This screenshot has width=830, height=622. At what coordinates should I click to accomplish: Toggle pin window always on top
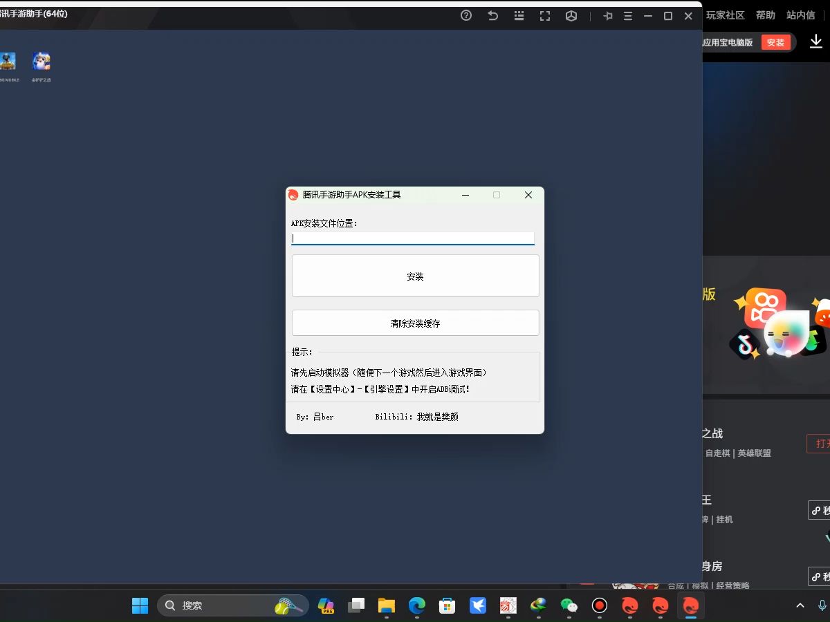point(608,15)
